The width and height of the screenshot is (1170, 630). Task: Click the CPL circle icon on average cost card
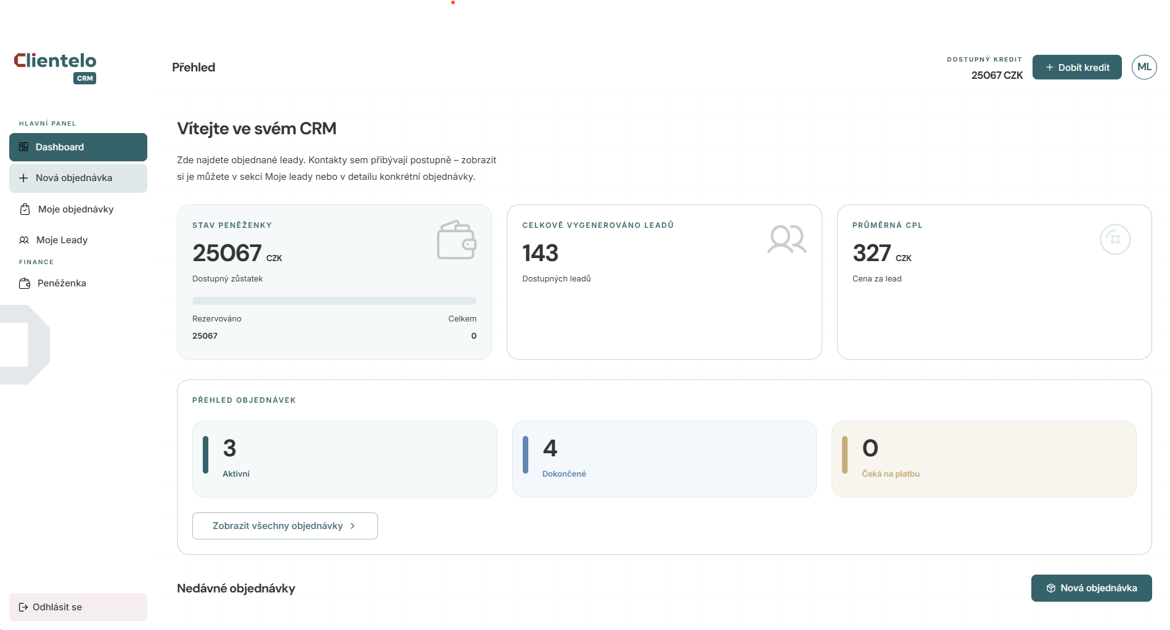point(1115,239)
